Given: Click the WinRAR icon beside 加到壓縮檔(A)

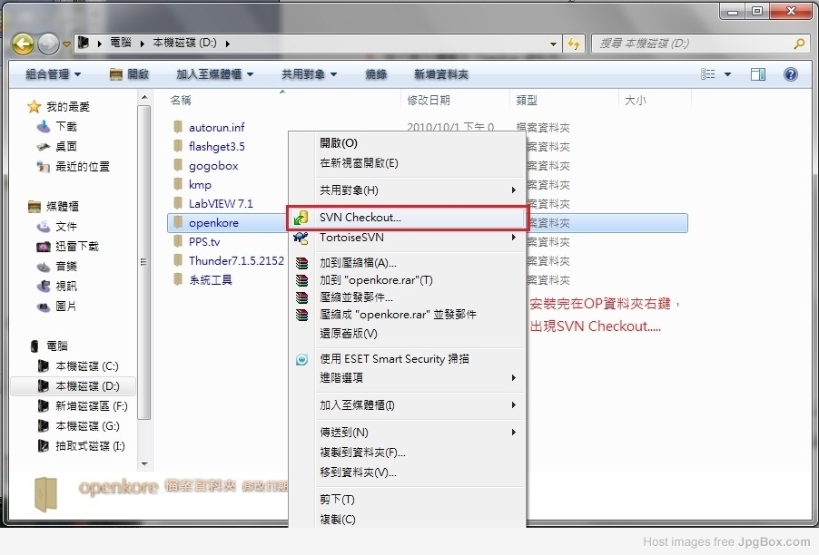Looking at the screenshot, I should [x=301, y=263].
